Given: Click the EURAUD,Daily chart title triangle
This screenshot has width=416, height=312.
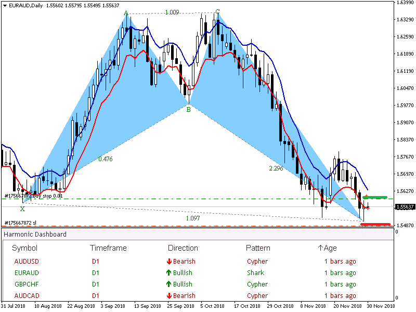Looking at the screenshot, I should point(5,6).
